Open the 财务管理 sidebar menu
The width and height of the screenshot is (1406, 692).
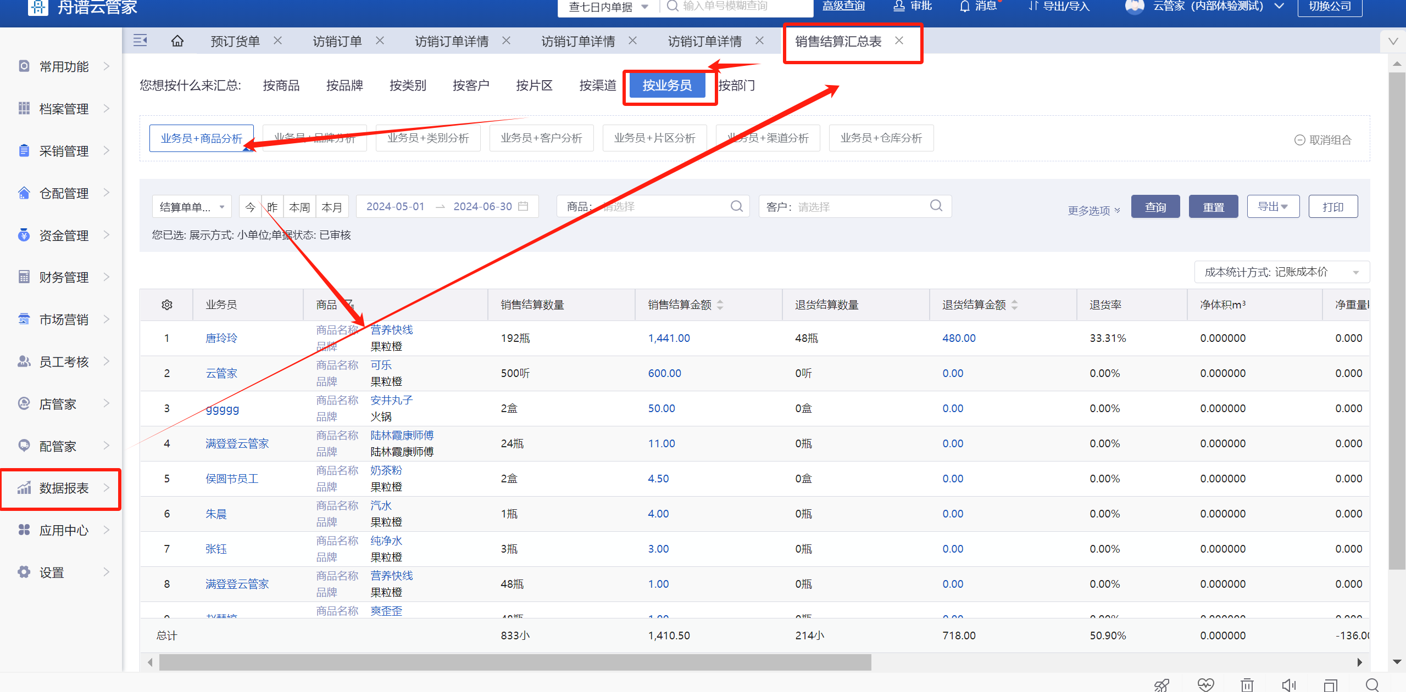coord(63,278)
